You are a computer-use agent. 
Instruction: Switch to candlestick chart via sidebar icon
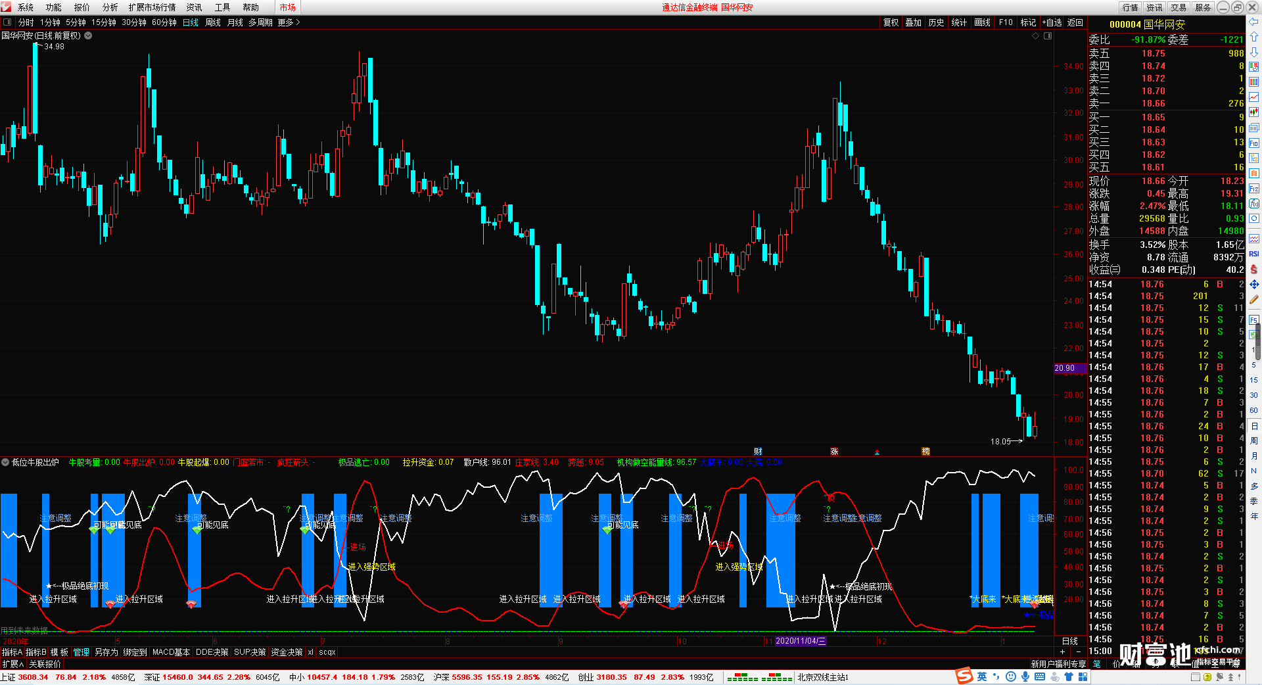pos(1254,112)
